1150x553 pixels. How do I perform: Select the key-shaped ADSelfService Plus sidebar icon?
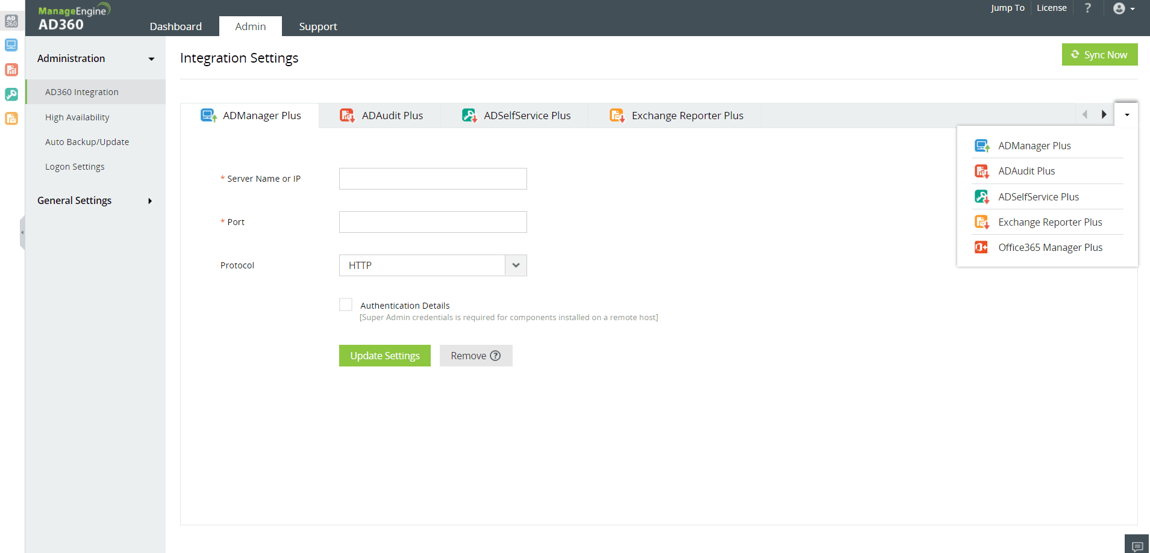tap(11, 94)
